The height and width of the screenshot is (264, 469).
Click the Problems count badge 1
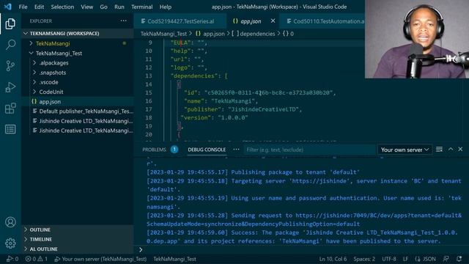[174, 149]
